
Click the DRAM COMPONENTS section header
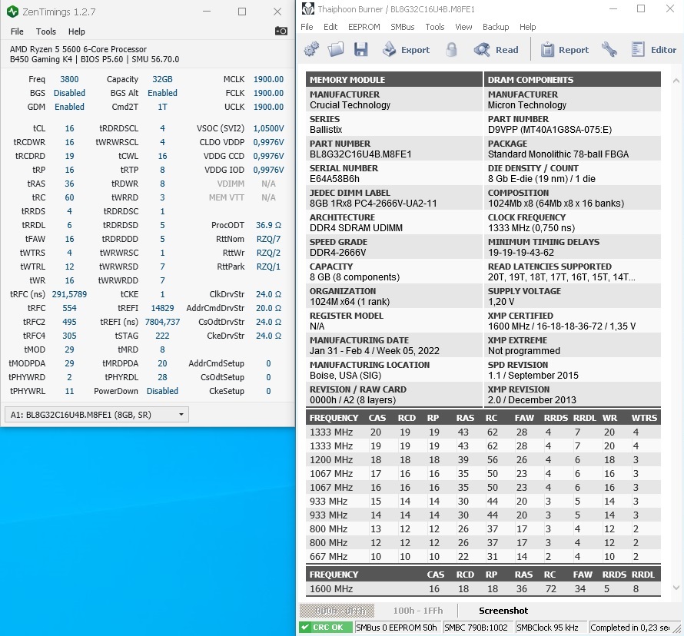[572, 80]
